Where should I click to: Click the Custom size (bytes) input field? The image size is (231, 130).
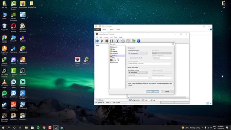162,58
